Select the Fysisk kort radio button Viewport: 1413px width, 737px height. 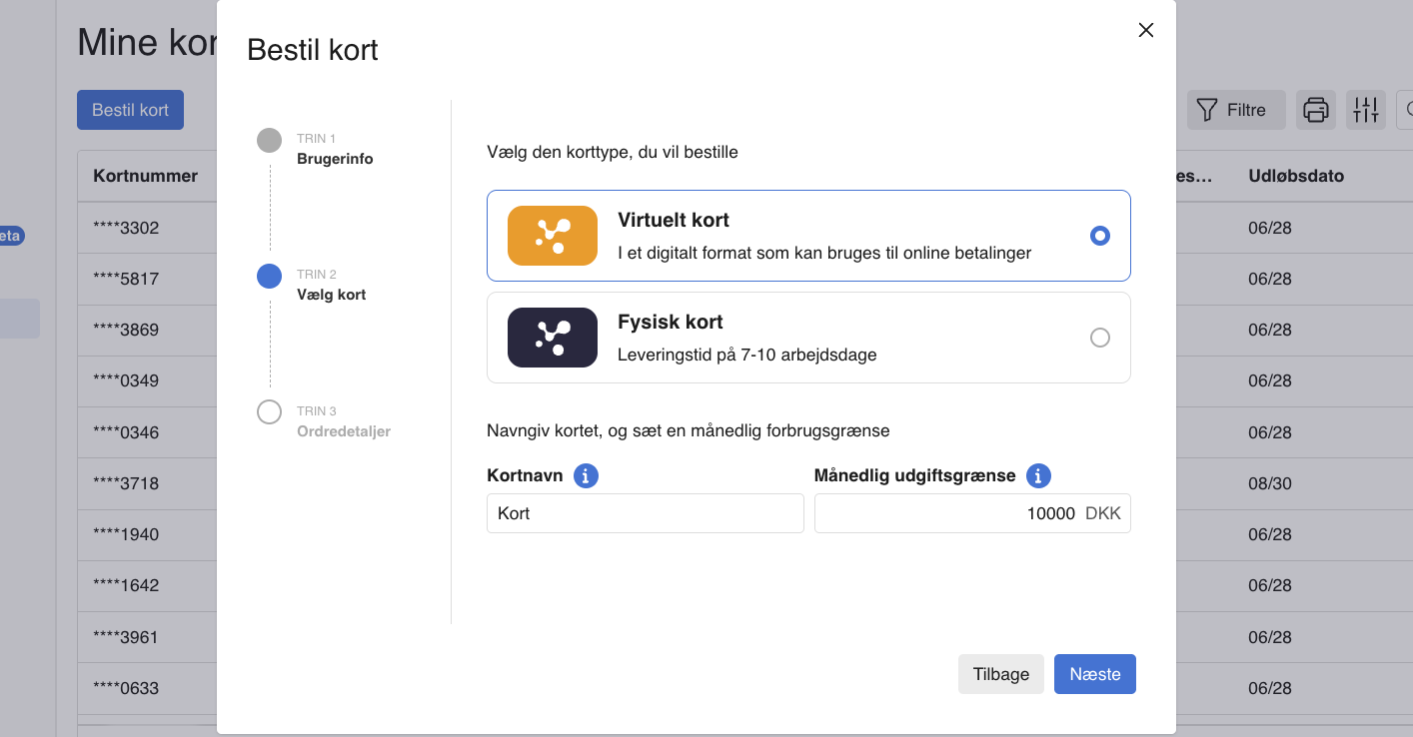coord(1099,338)
